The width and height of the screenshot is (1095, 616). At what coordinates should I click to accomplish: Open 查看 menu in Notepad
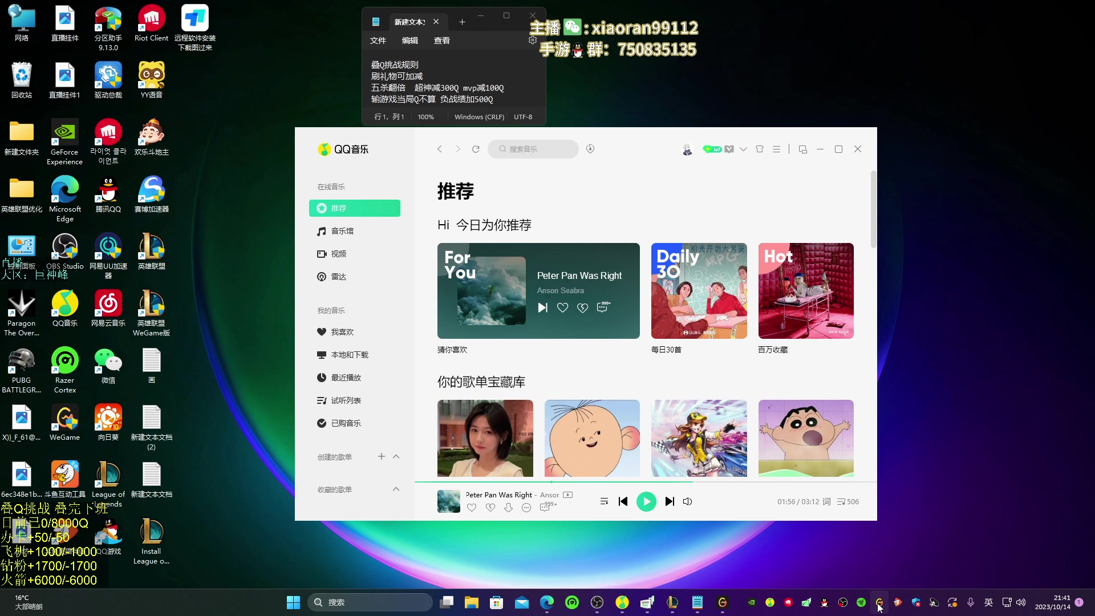[x=442, y=40]
